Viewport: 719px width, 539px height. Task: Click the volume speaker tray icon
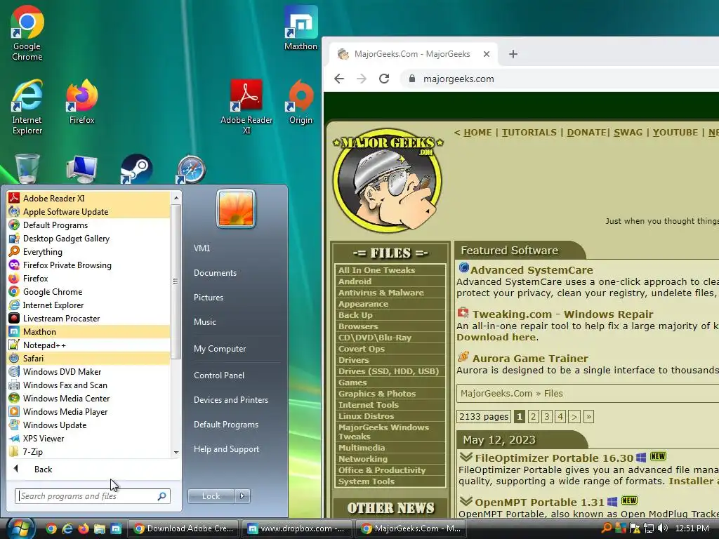click(x=663, y=528)
